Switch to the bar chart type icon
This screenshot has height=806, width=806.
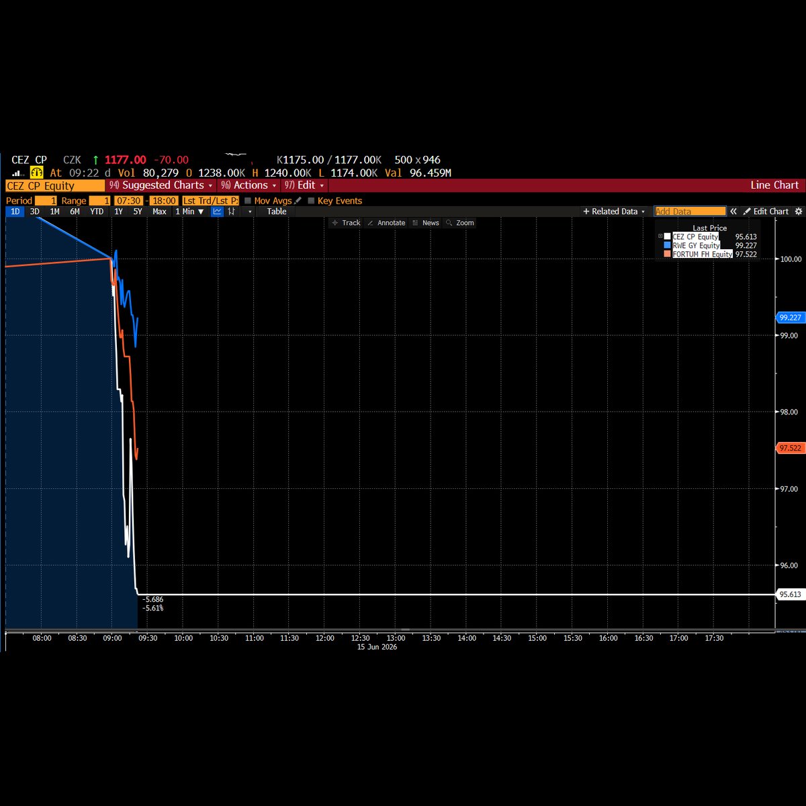[x=232, y=212]
